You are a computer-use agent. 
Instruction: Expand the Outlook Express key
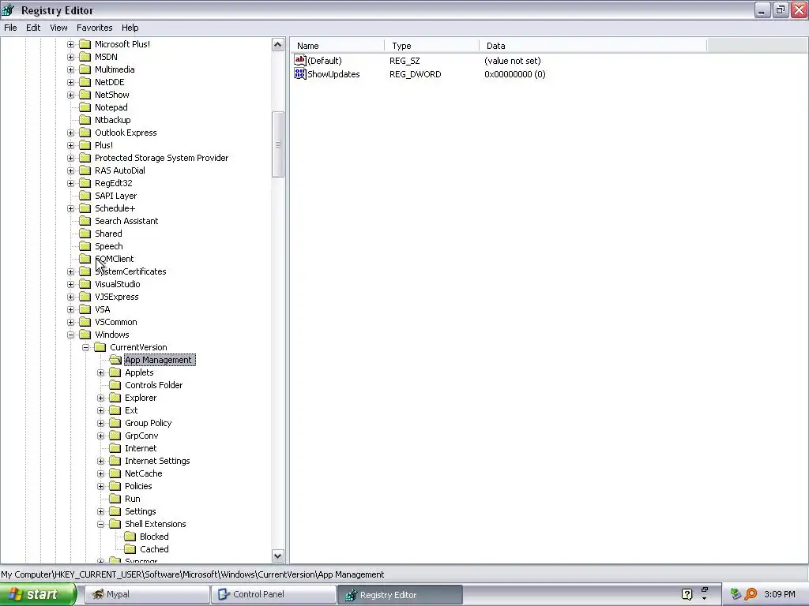70,133
